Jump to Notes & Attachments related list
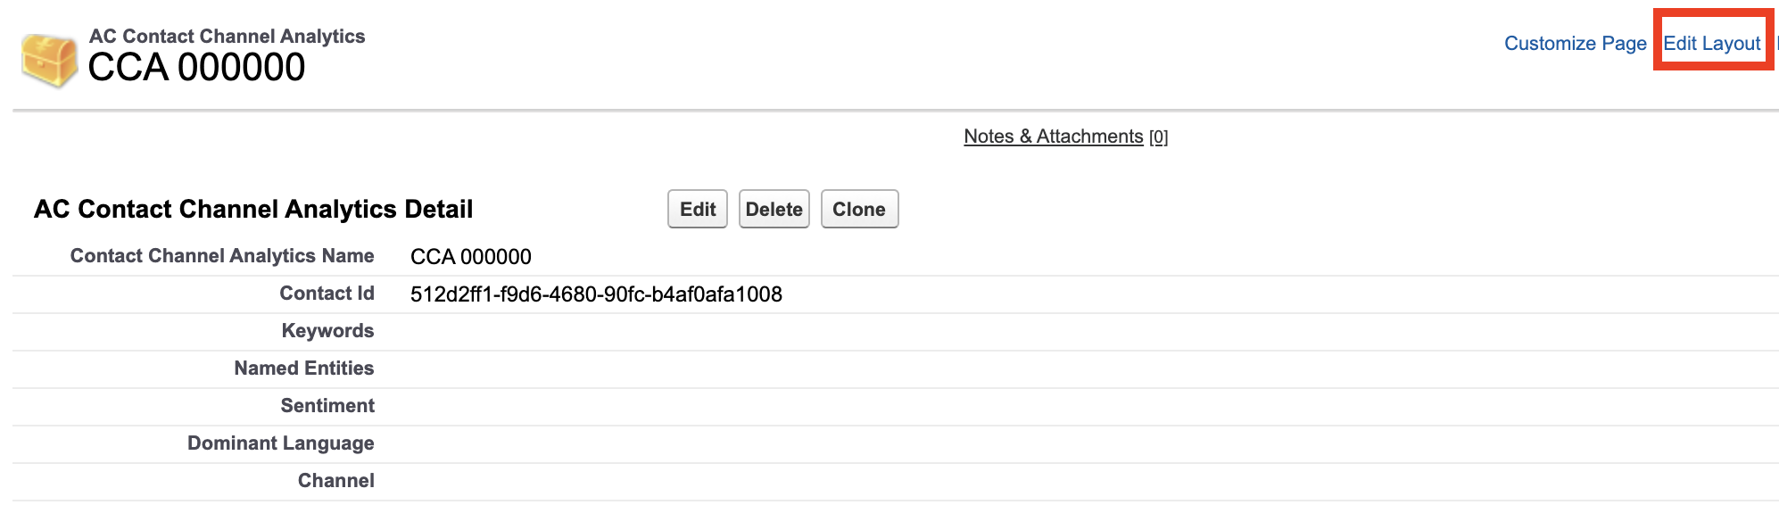 1053,137
